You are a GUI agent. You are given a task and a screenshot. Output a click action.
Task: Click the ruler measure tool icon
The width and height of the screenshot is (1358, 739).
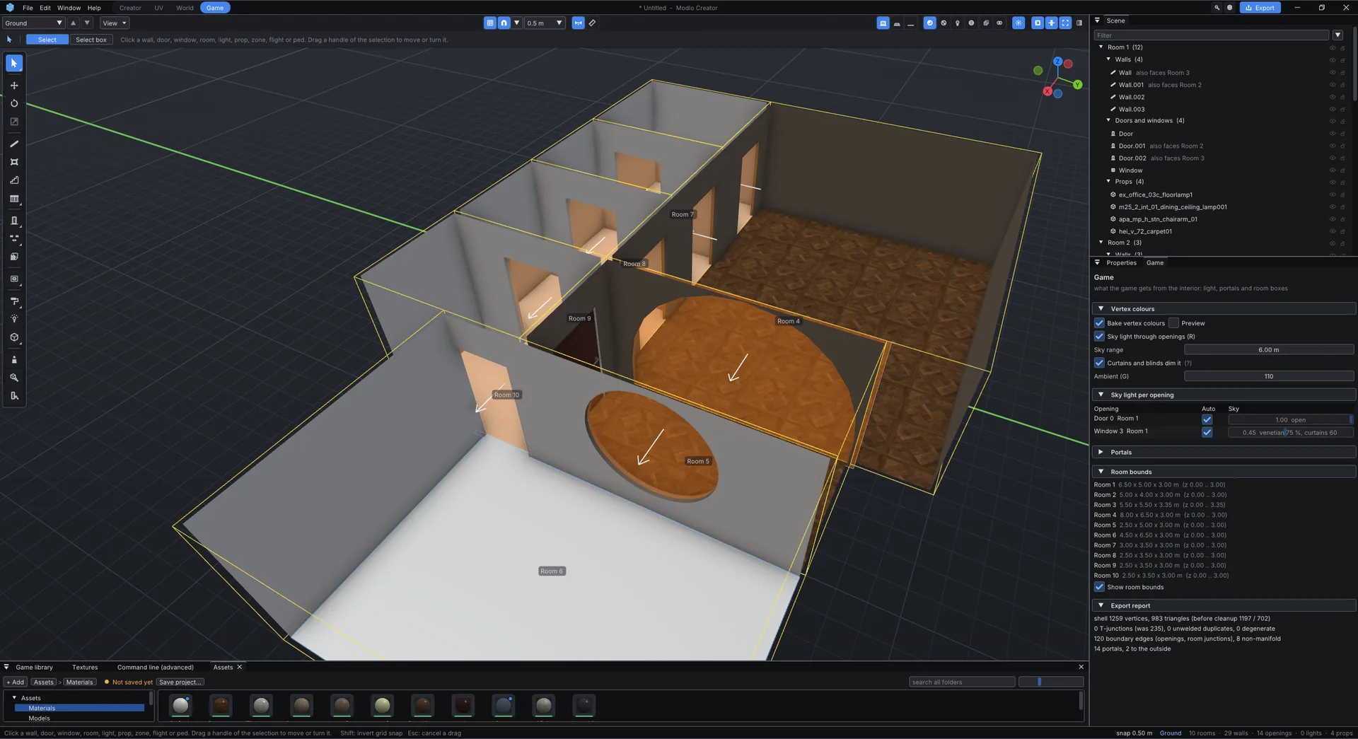592,23
